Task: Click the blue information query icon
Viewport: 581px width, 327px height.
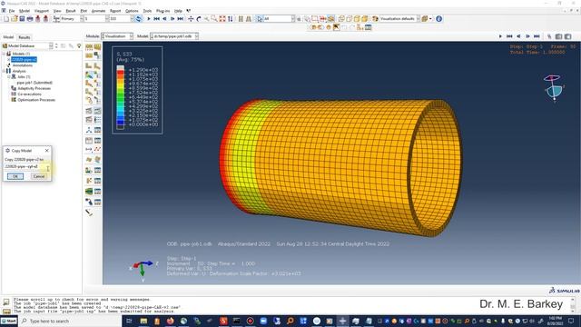Action: [439, 18]
